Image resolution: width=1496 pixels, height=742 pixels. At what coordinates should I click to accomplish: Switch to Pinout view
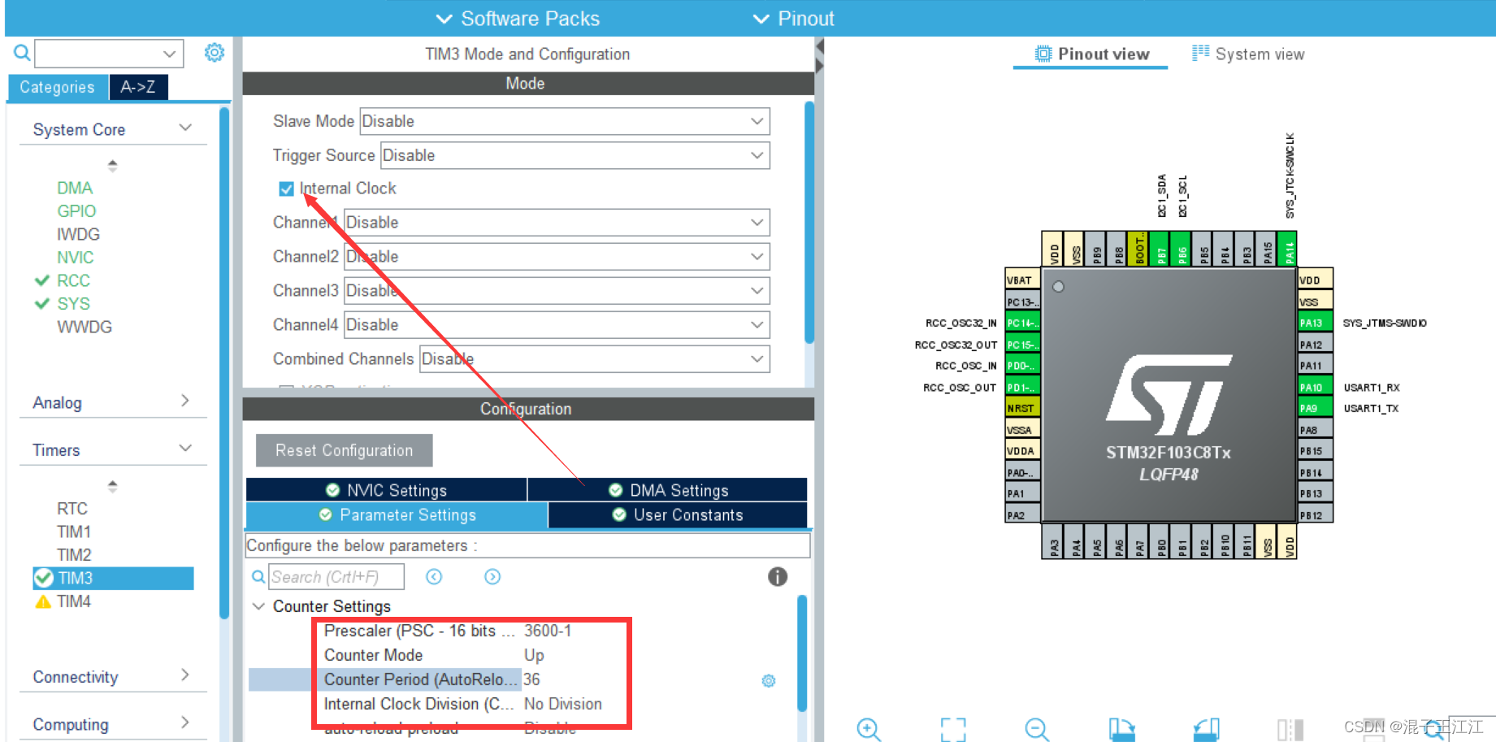[x=1091, y=54]
